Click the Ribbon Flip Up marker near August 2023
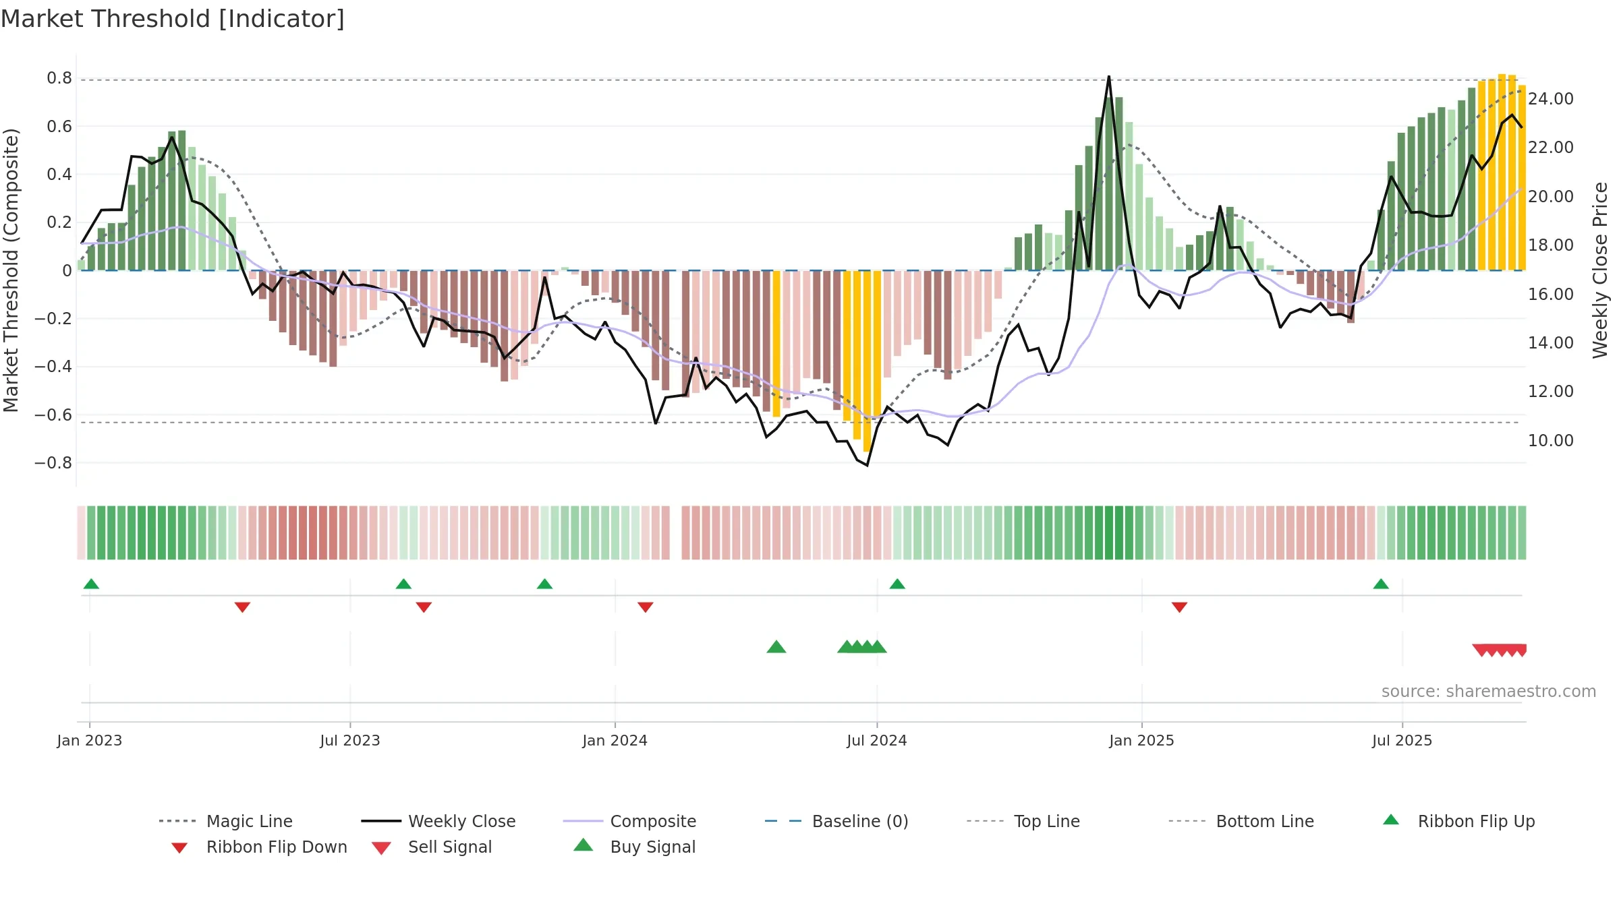The height and width of the screenshot is (910, 1619). pyautogui.click(x=403, y=584)
